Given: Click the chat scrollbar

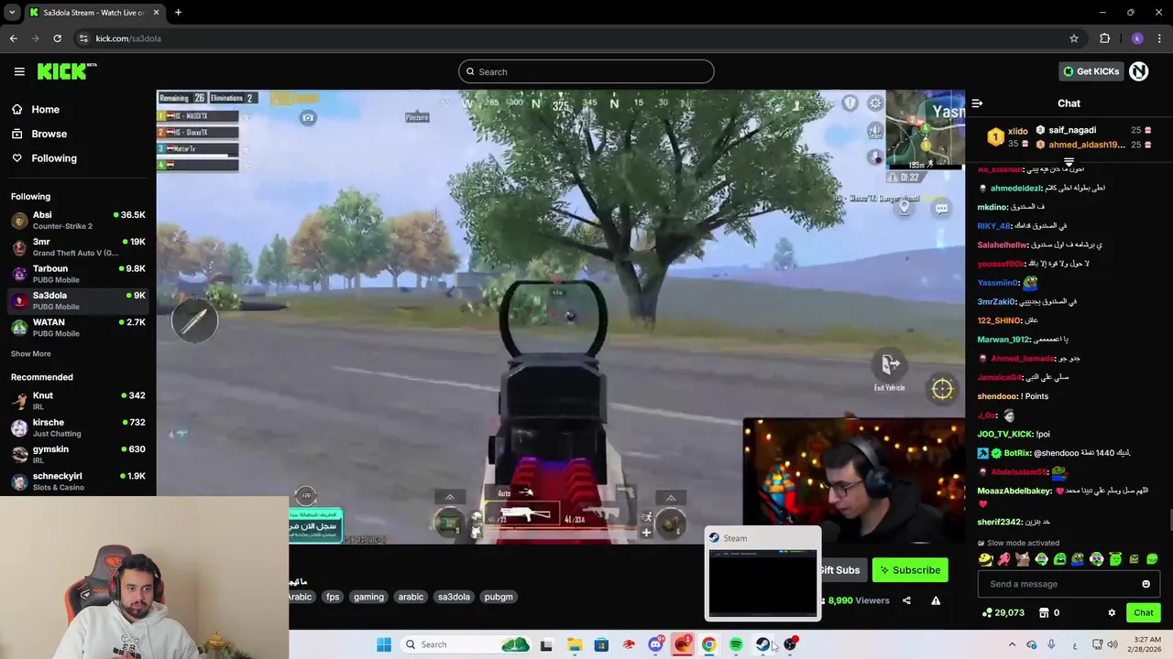Looking at the screenshot, I should point(1169,520).
